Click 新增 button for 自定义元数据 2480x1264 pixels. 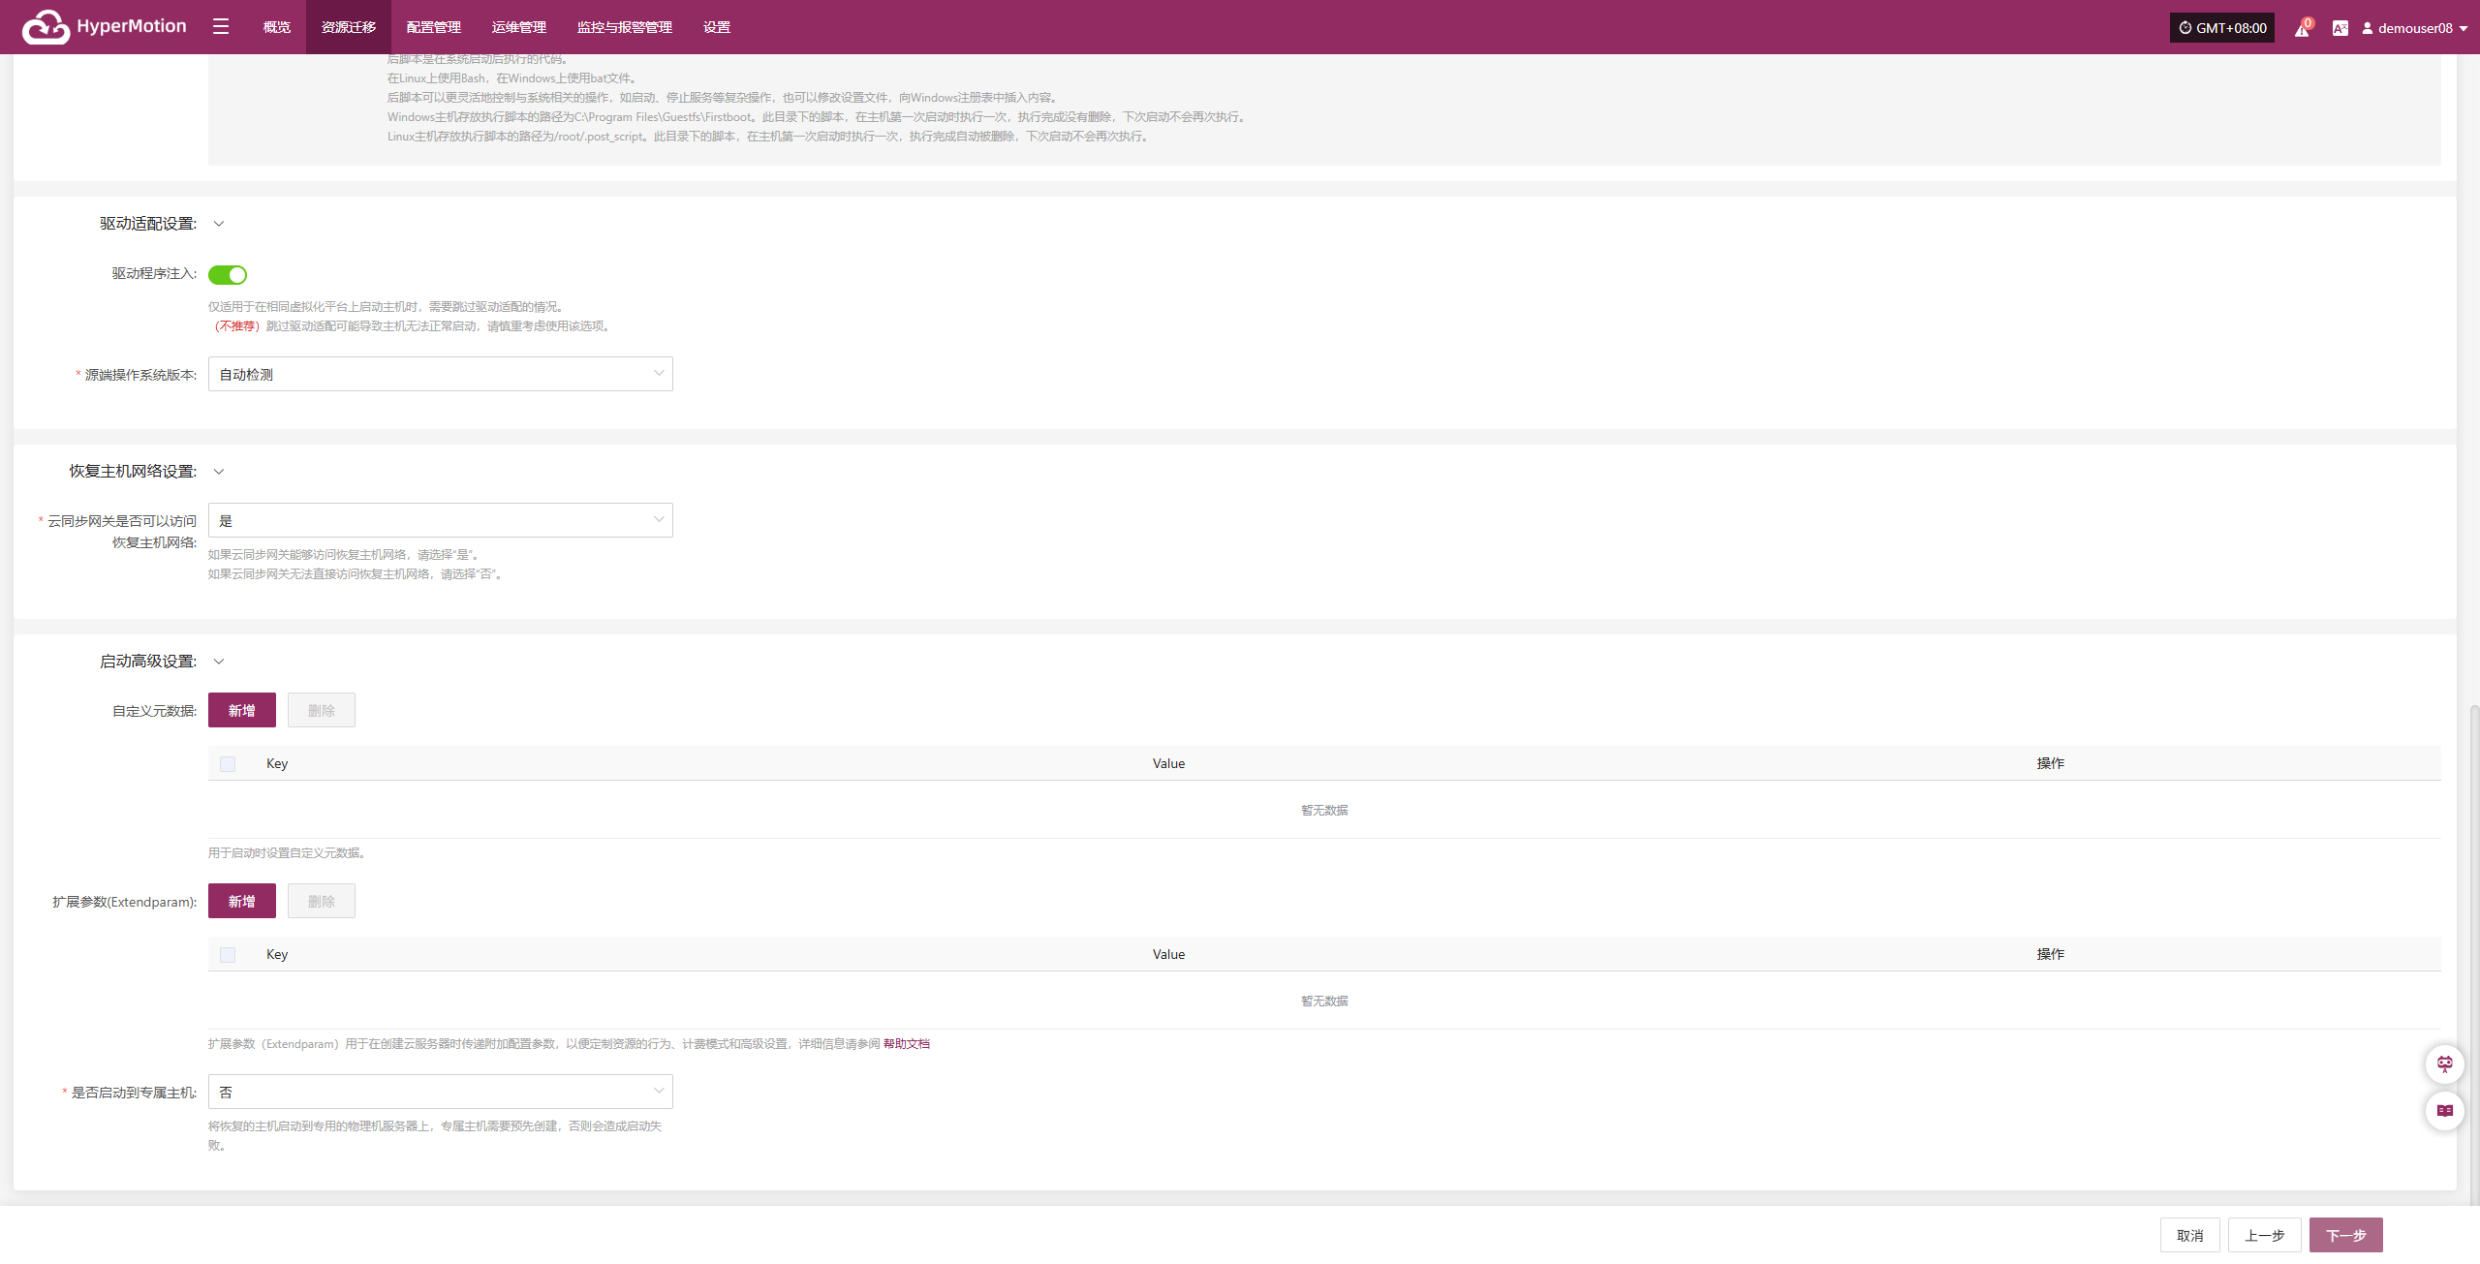coord(241,710)
